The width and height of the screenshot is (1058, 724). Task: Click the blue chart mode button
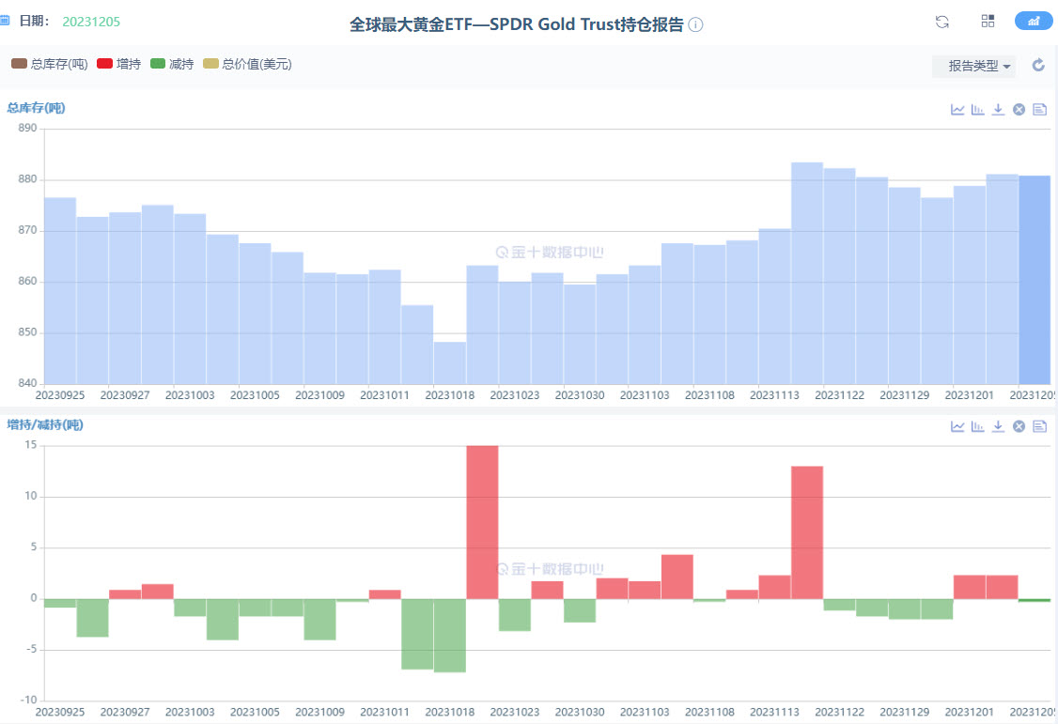pos(1034,21)
